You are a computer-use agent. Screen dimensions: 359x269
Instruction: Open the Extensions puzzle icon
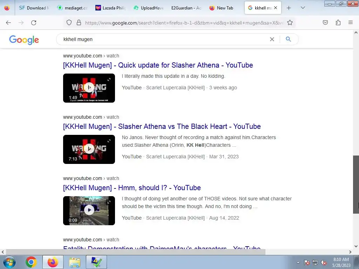(x=338, y=22)
